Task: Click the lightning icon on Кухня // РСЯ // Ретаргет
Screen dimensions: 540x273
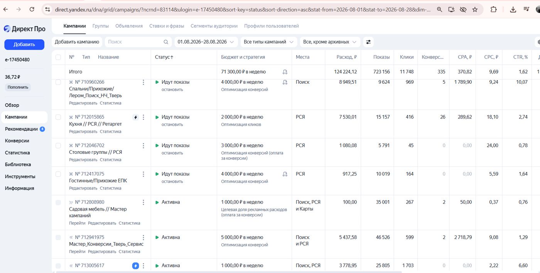Action: [x=135, y=117]
